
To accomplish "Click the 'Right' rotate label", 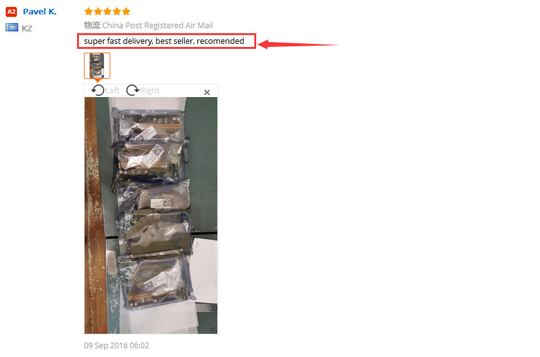I will pyautogui.click(x=150, y=91).
